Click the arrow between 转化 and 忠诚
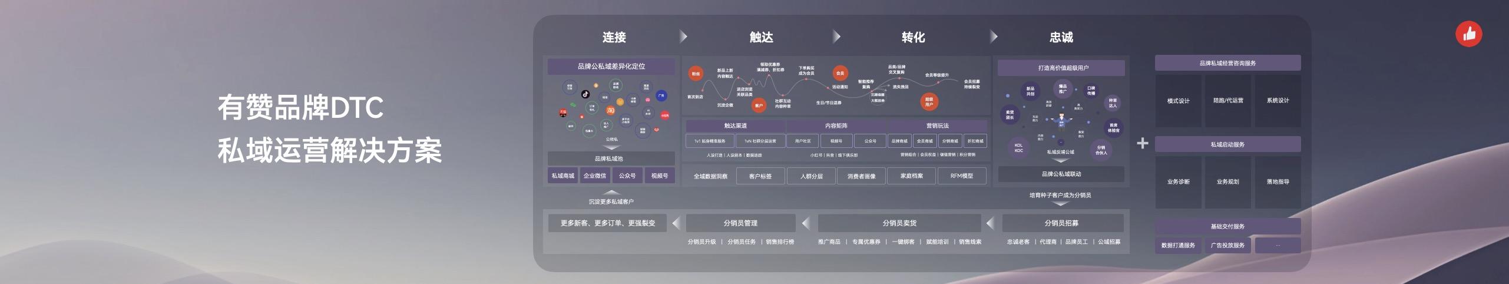 (994, 37)
